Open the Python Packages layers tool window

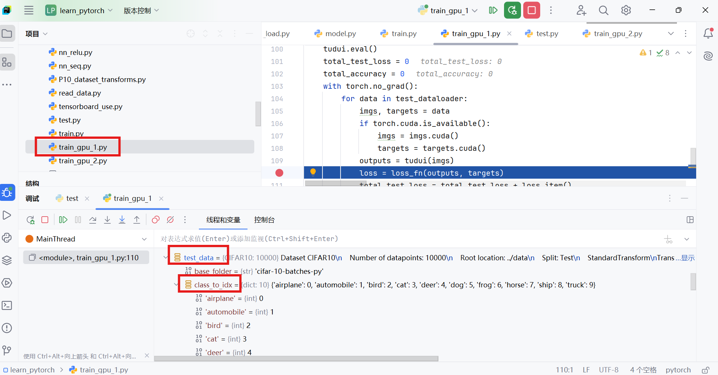click(x=7, y=260)
